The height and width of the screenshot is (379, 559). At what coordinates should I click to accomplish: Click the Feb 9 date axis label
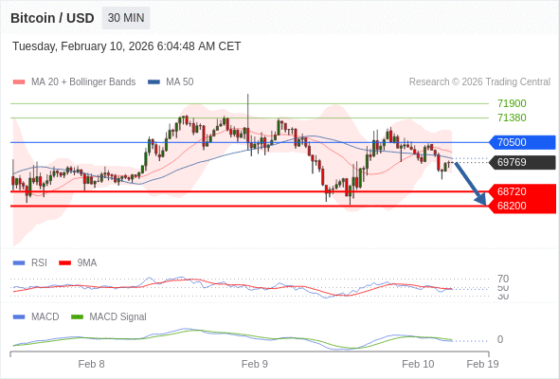[255, 364]
